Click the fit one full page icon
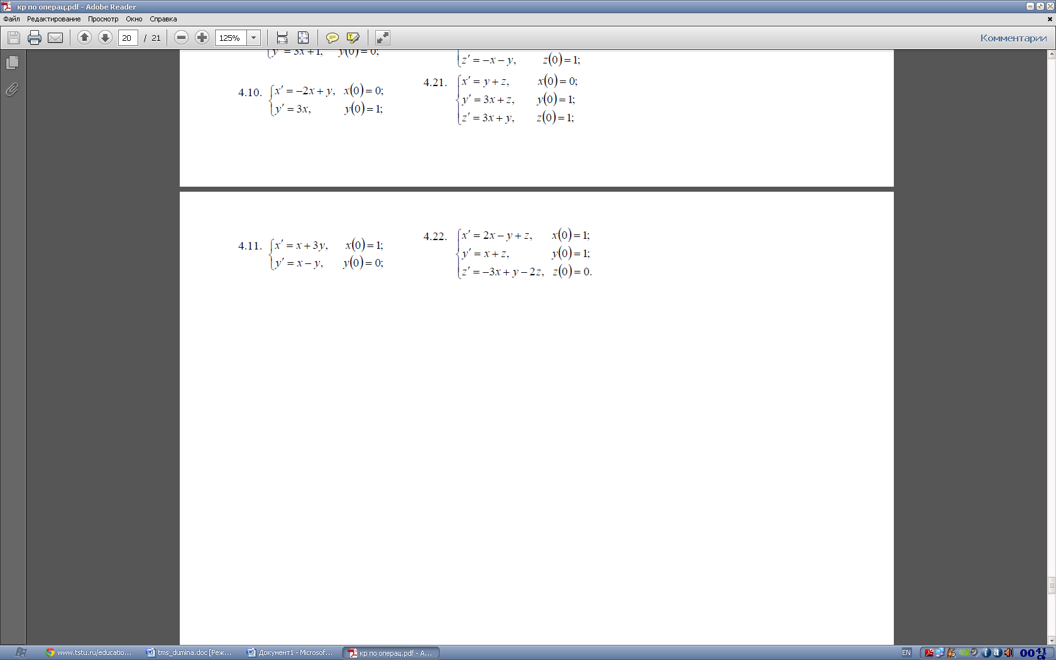The width and height of the screenshot is (1056, 660). 303,38
